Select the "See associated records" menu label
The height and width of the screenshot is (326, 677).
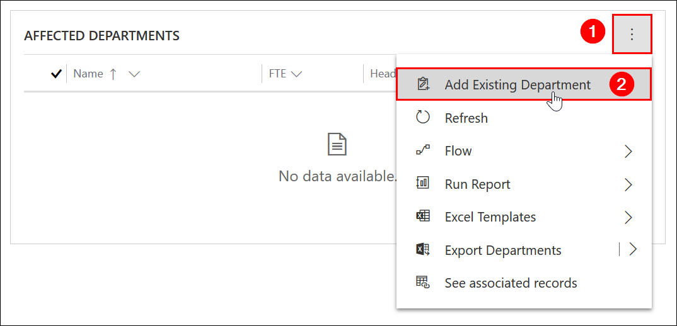tap(511, 283)
